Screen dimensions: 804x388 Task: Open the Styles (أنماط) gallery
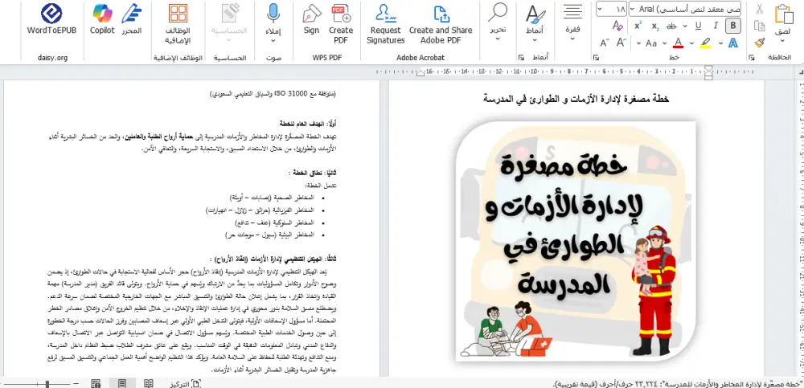[x=535, y=23]
